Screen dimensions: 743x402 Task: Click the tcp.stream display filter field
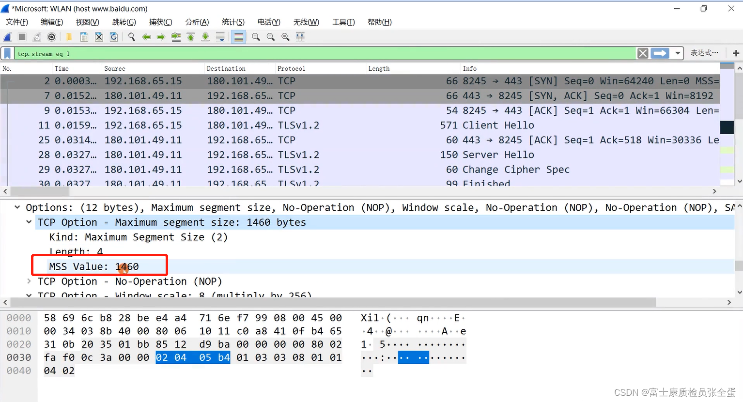tap(325, 53)
